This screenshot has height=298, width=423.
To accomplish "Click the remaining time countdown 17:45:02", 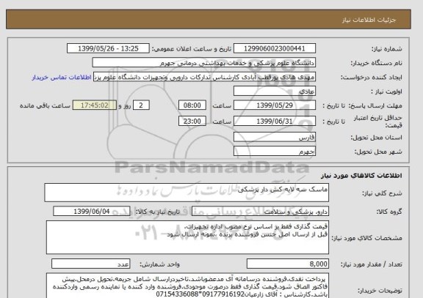I will click(x=95, y=105).
